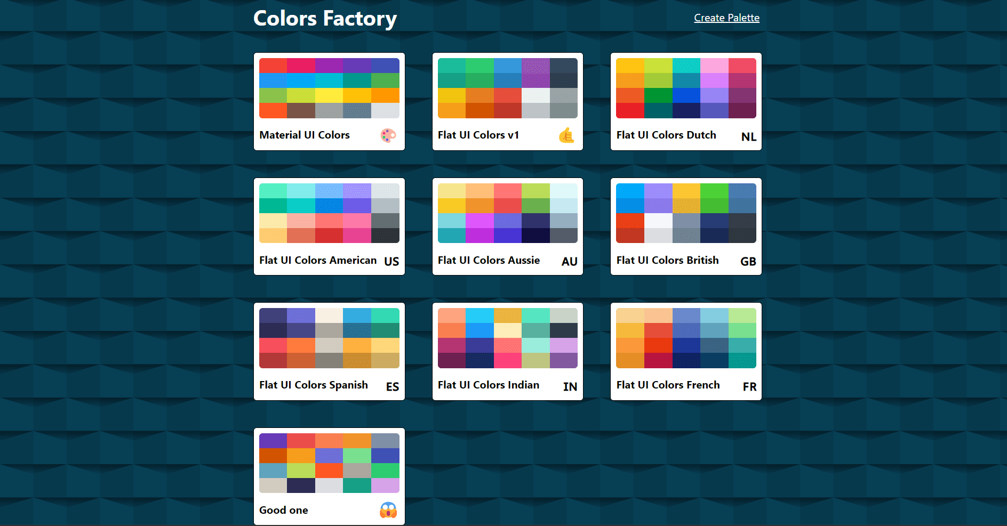The height and width of the screenshot is (526, 1007).
Task: Open the Flat UI Colors French title
Action: [668, 385]
